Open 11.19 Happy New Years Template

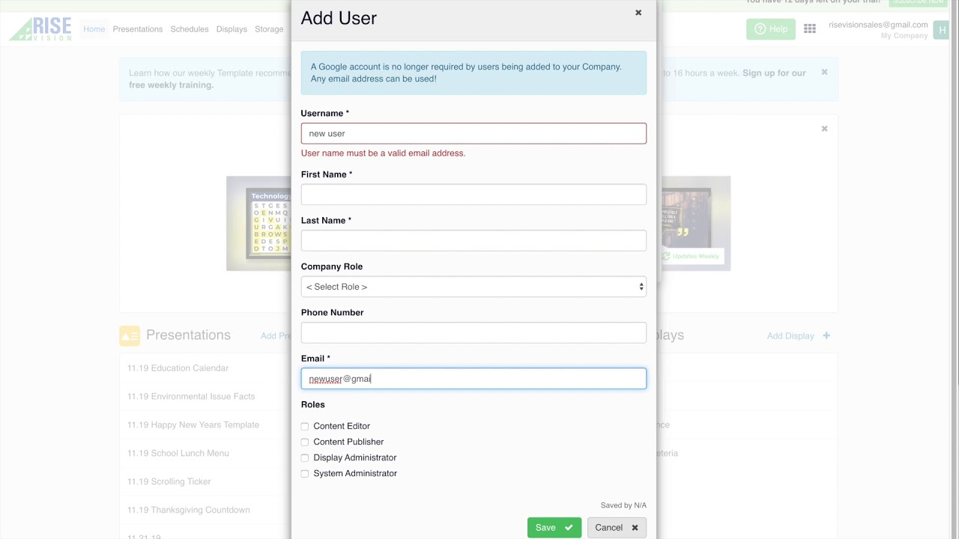pyautogui.click(x=193, y=425)
